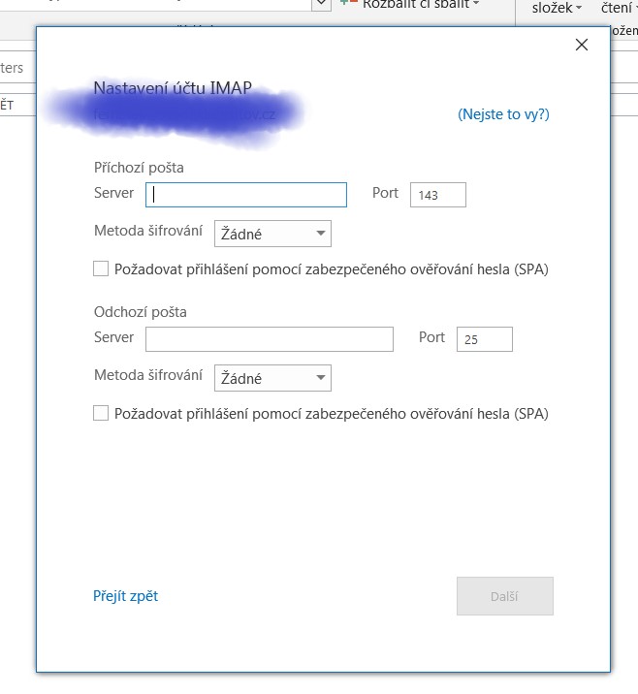Enable SPA checkbox under Odchozí pošta
Screen dimensions: 638x694
tap(101, 414)
